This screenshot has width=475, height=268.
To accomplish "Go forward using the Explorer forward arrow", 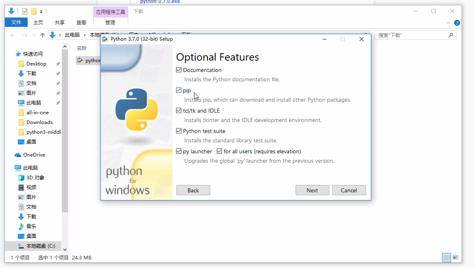I will point(24,35).
